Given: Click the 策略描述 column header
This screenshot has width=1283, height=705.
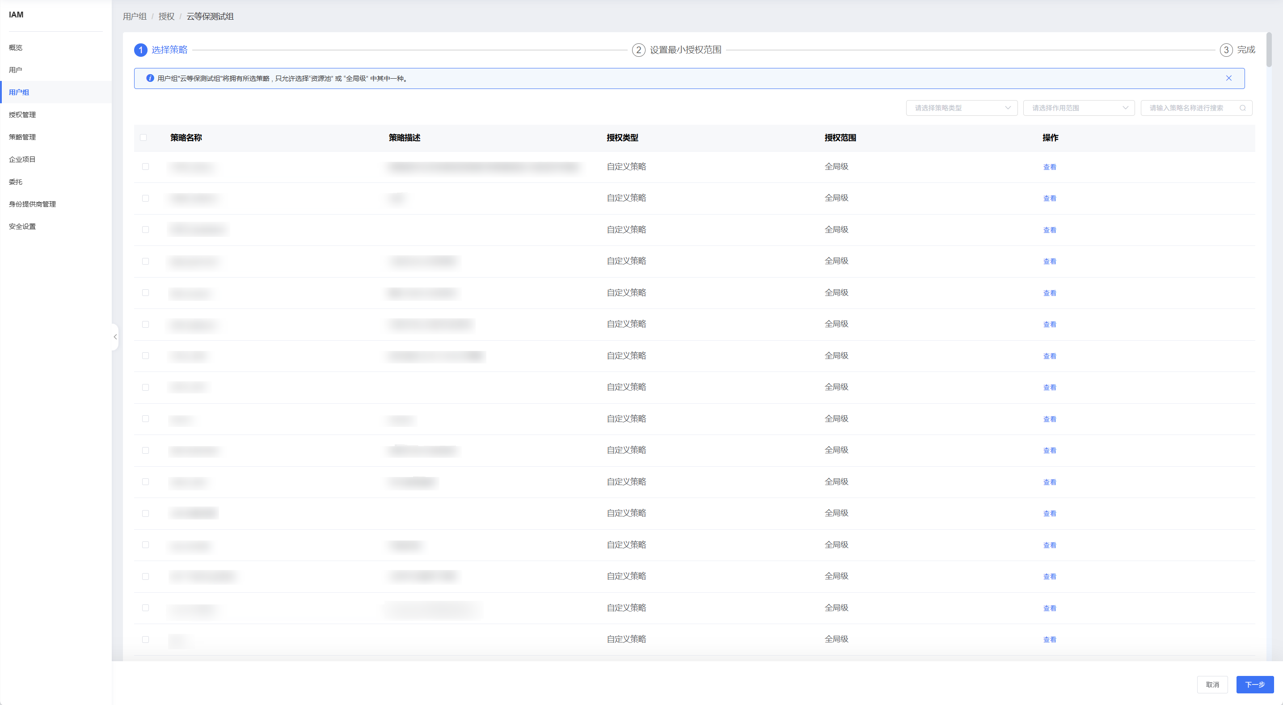Looking at the screenshot, I should 405,138.
